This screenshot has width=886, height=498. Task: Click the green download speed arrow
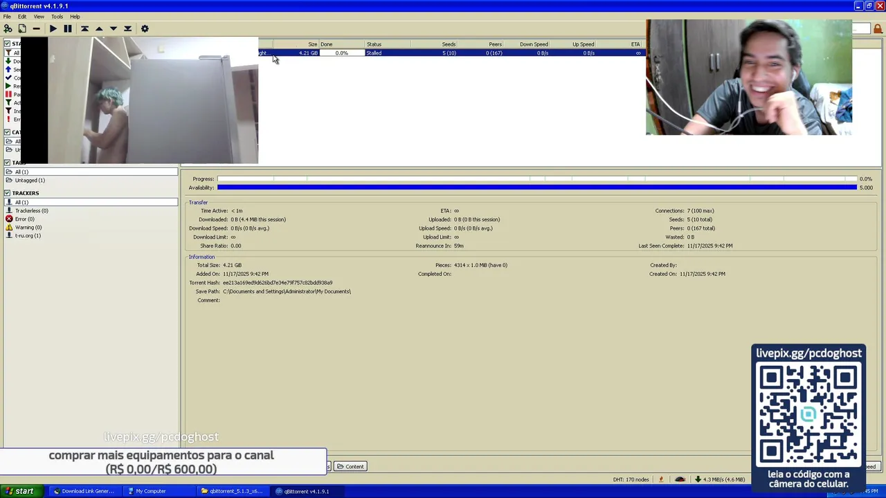point(698,479)
